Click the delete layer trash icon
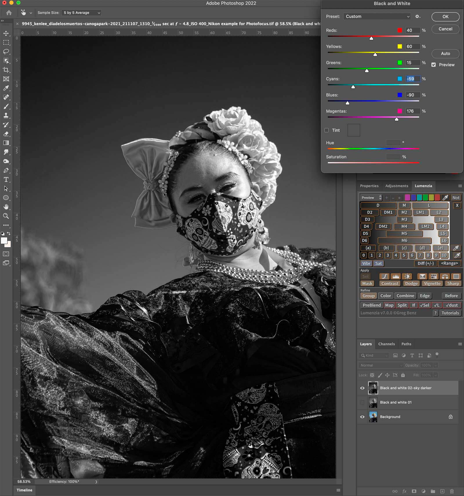Viewport: 464px width, 496px height. pos(452,491)
